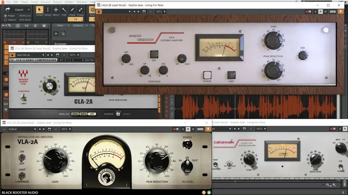Open the Process menu
Viewport: 348px width, 195px height.
(x=45, y=2)
